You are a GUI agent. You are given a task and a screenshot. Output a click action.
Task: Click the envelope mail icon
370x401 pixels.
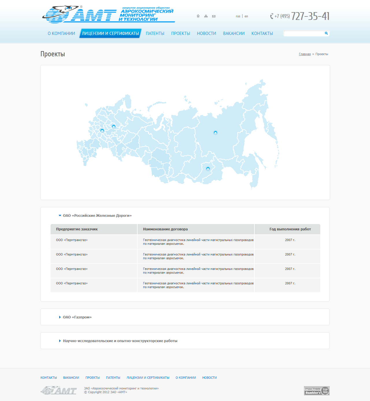tap(214, 16)
